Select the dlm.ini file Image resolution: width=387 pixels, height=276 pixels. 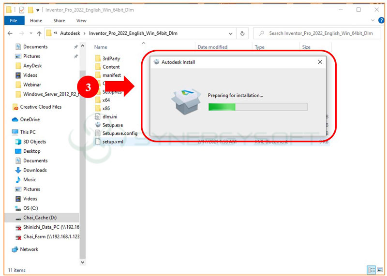click(110, 116)
